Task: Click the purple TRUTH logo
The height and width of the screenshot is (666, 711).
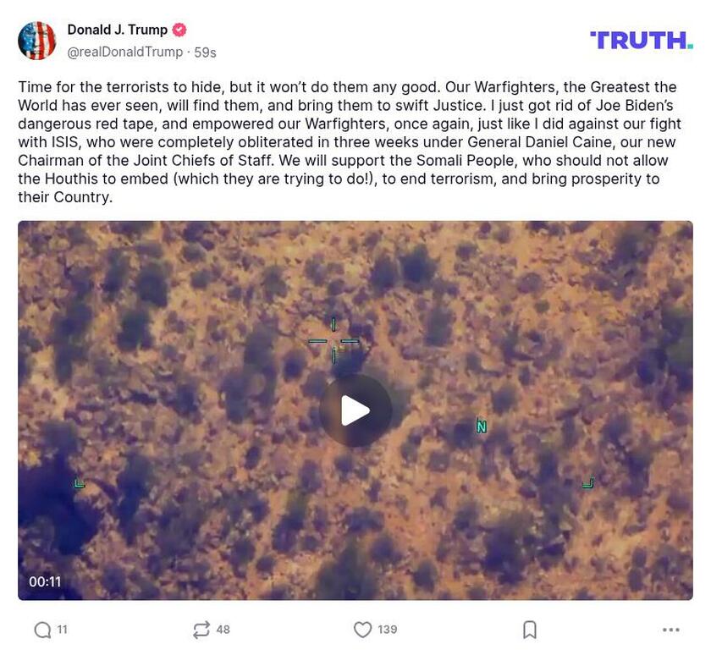Action: (x=642, y=41)
